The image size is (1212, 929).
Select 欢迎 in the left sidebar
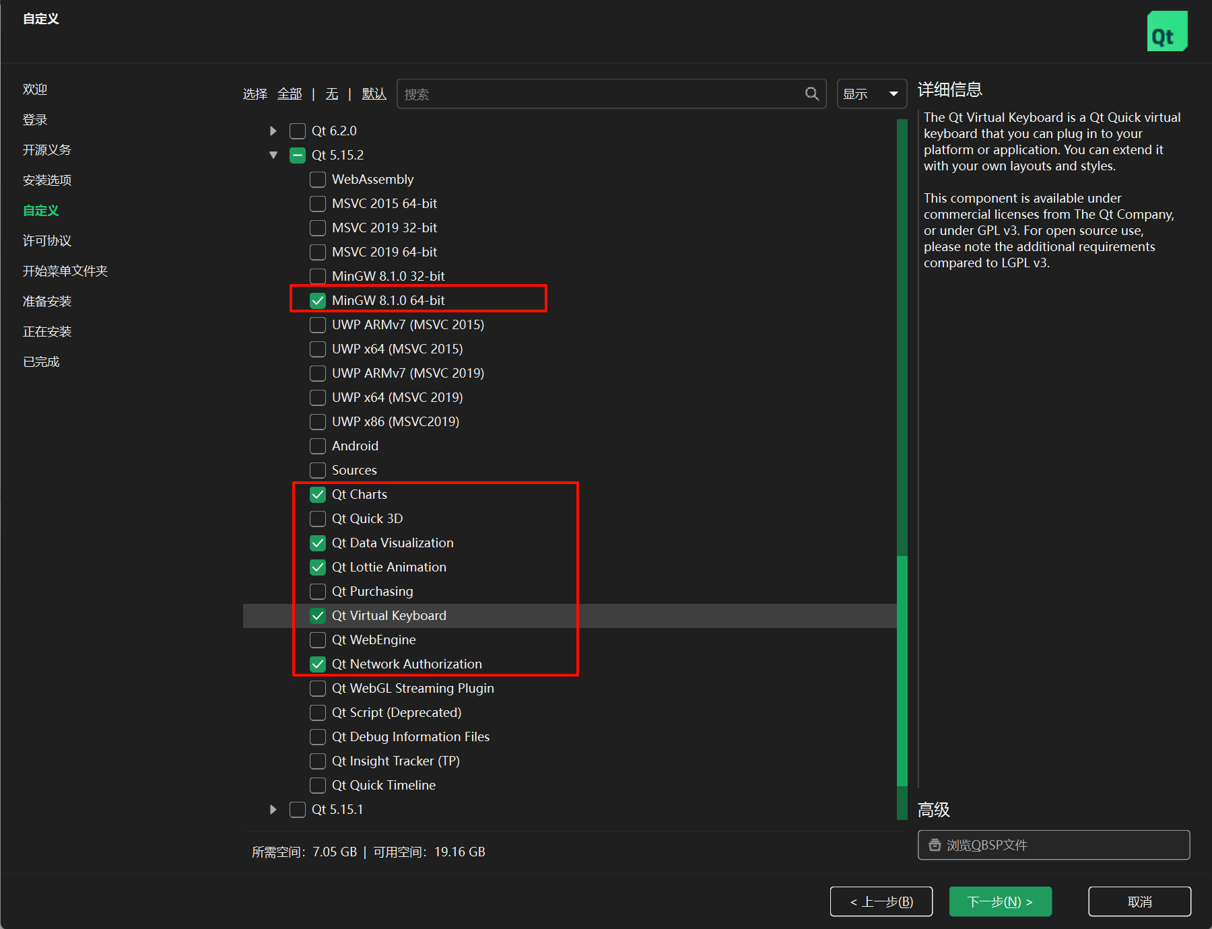tap(35, 89)
